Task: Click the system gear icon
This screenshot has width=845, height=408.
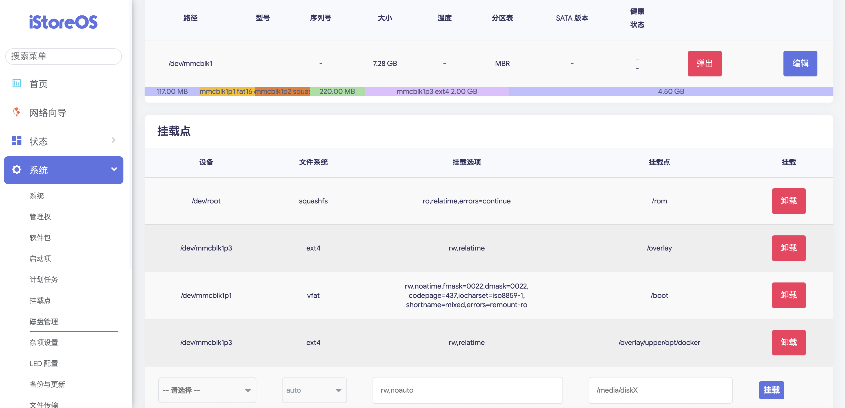Action: tap(16, 170)
